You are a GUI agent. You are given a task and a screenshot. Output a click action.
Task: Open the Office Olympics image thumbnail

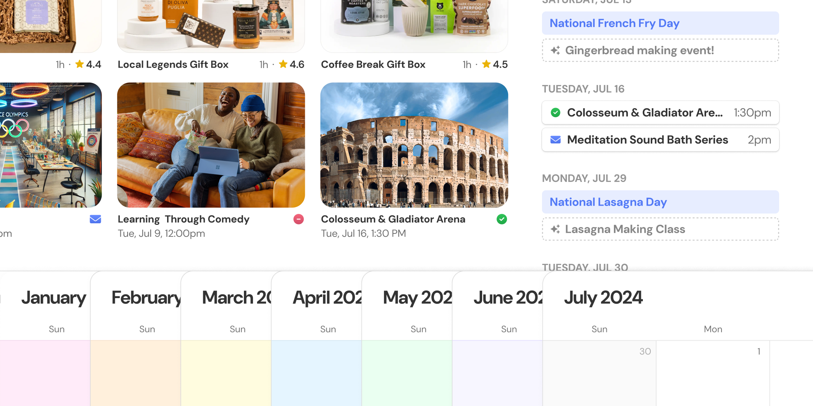50,145
